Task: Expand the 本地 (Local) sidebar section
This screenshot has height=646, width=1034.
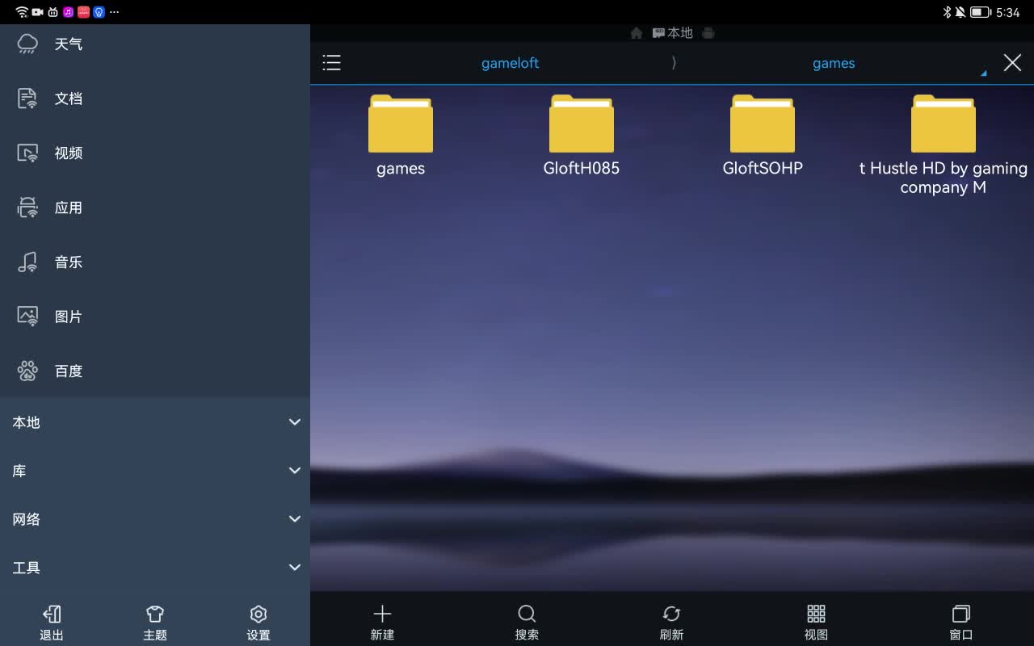Action: click(294, 422)
